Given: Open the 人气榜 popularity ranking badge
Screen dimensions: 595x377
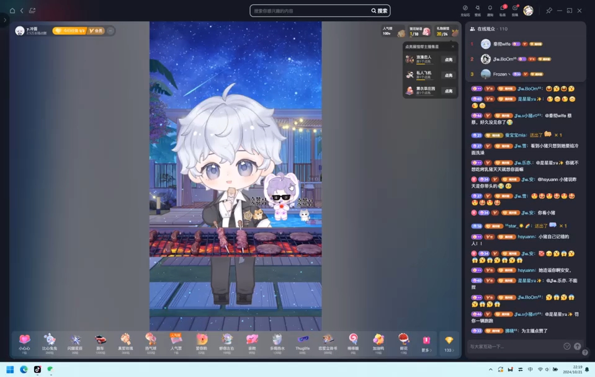Looking at the screenshot, I should pos(393,31).
